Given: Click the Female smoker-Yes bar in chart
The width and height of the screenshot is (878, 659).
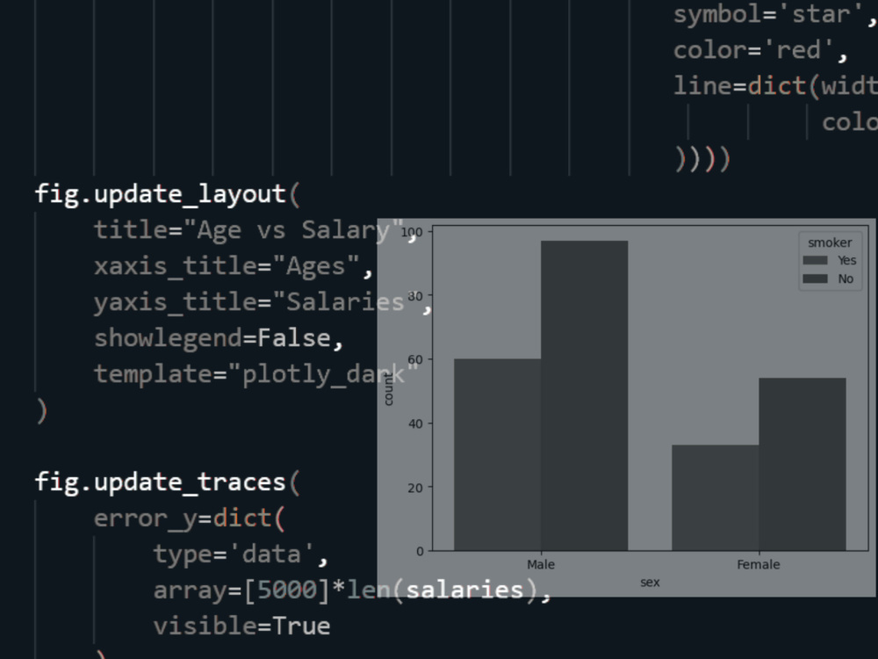Looking at the screenshot, I should point(715,497).
